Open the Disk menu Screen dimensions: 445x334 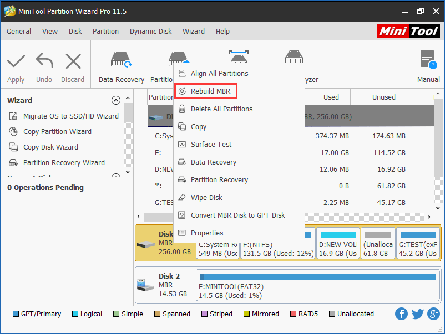click(75, 31)
